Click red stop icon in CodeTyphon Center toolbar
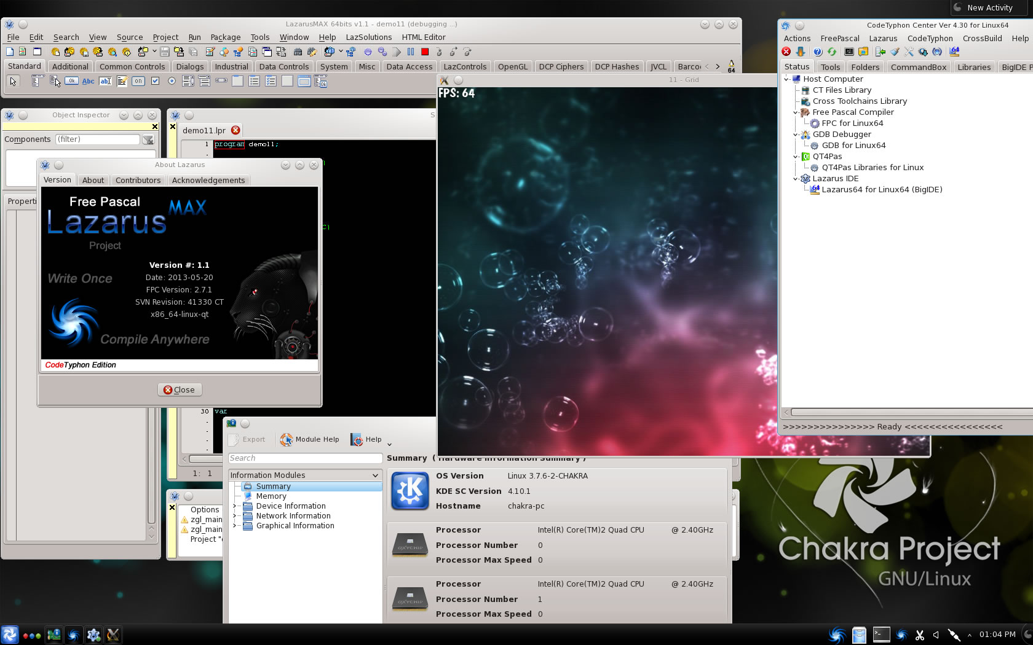Screen dimensions: 1033x645 point(786,52)
